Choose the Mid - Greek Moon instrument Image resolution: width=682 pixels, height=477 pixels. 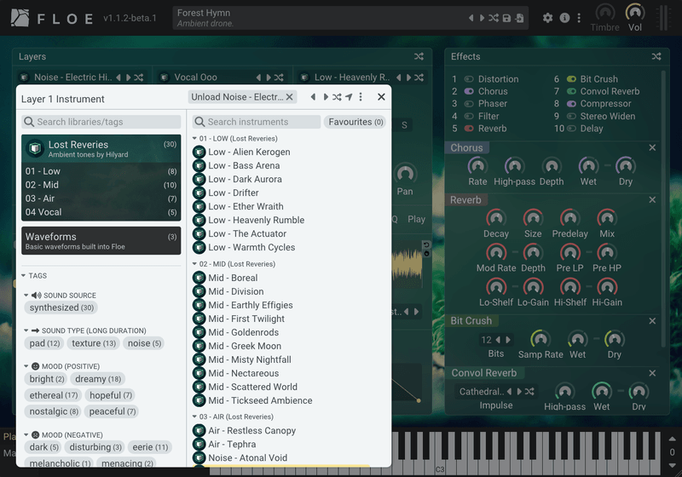tap(244, 346)
